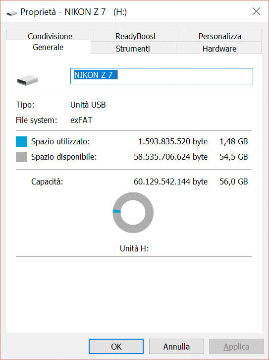
Task: Click the NIKON Z 7 volume name field
Action: coord(161,76)
